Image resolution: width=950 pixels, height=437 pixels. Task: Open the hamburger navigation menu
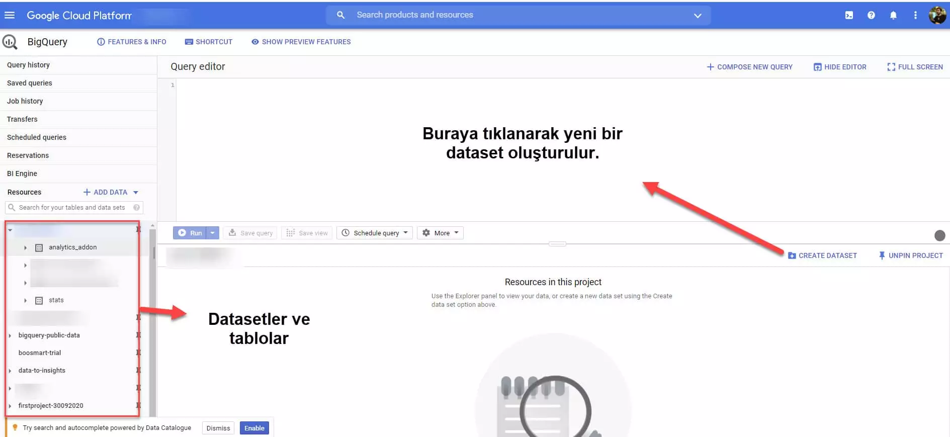[x=10, y=15]
